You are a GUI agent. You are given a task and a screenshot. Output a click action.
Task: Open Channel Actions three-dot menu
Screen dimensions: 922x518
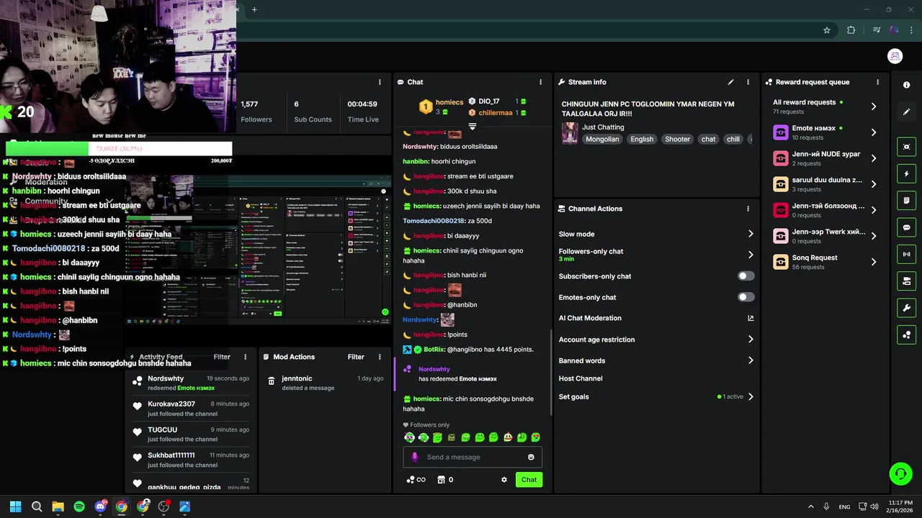(748, 209)
